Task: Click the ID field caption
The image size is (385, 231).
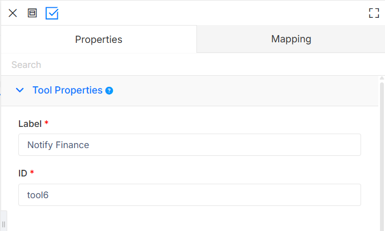Action: pos(23,174)
